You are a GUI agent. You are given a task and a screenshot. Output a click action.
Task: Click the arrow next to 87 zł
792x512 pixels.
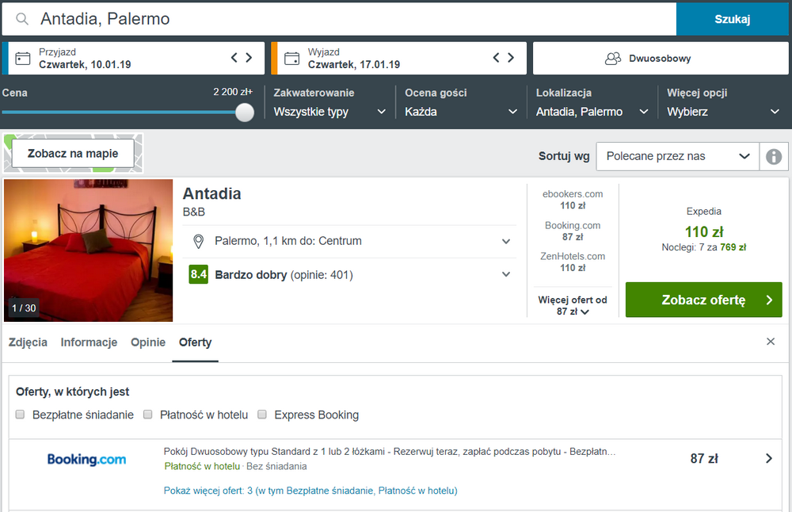click(769, 458)
